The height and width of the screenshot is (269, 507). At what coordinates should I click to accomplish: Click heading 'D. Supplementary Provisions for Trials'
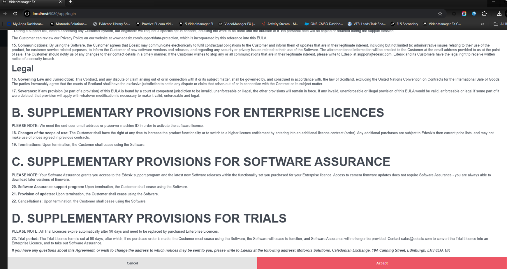149,218
